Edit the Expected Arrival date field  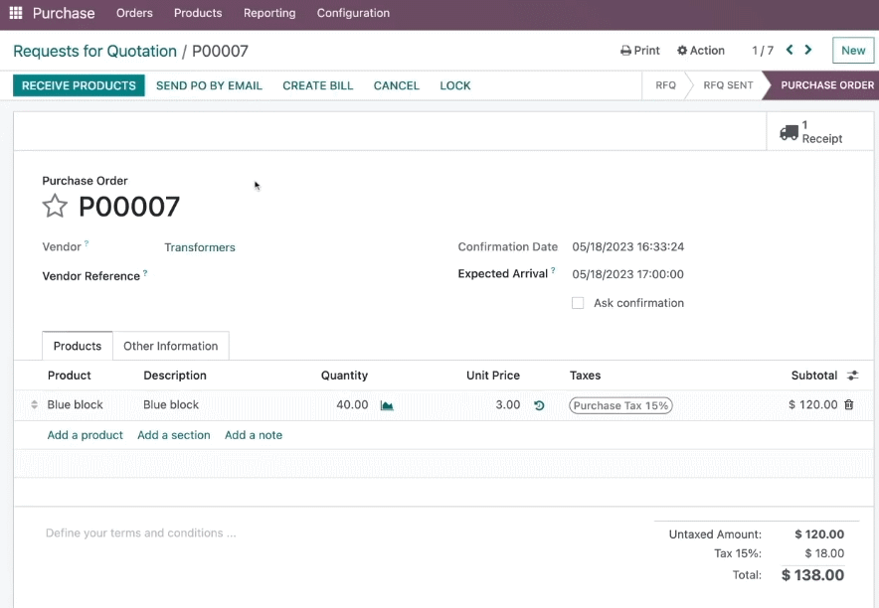[627, 274]
